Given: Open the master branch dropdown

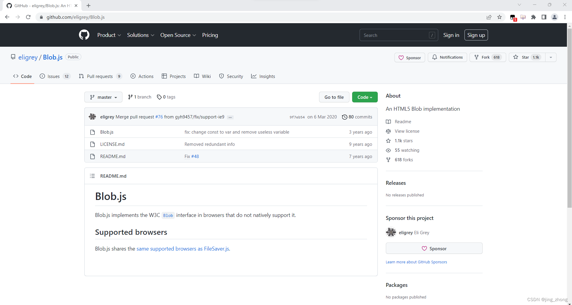Looking at the screenshot, I should point(103,97).
